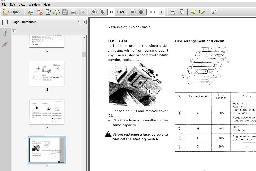The width and height of the screenshot is (256, 171).
Task: Open the zoom level dropdown arrow
Action: click(161, 12)
